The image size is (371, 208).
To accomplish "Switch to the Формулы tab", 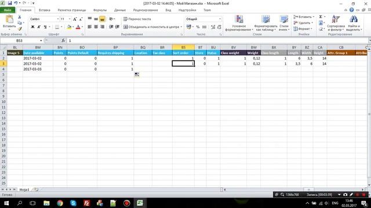I will [100, 10].
